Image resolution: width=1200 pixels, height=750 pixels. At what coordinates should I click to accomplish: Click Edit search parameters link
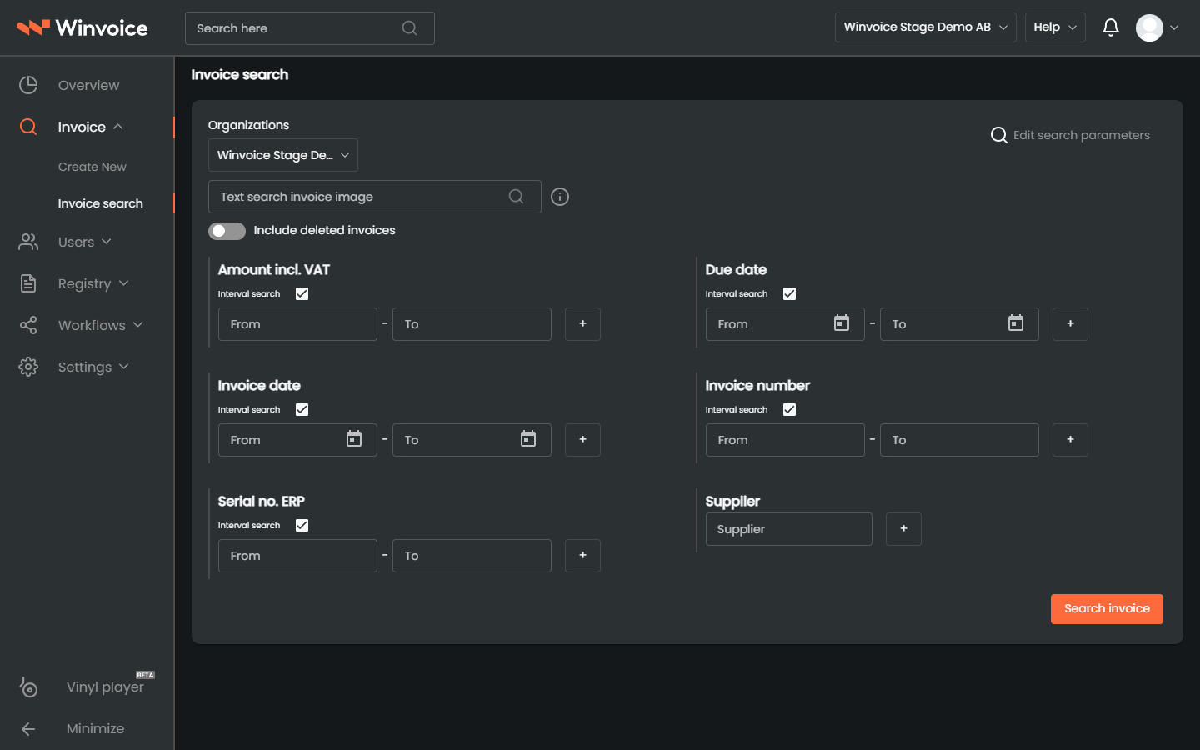1081,135
